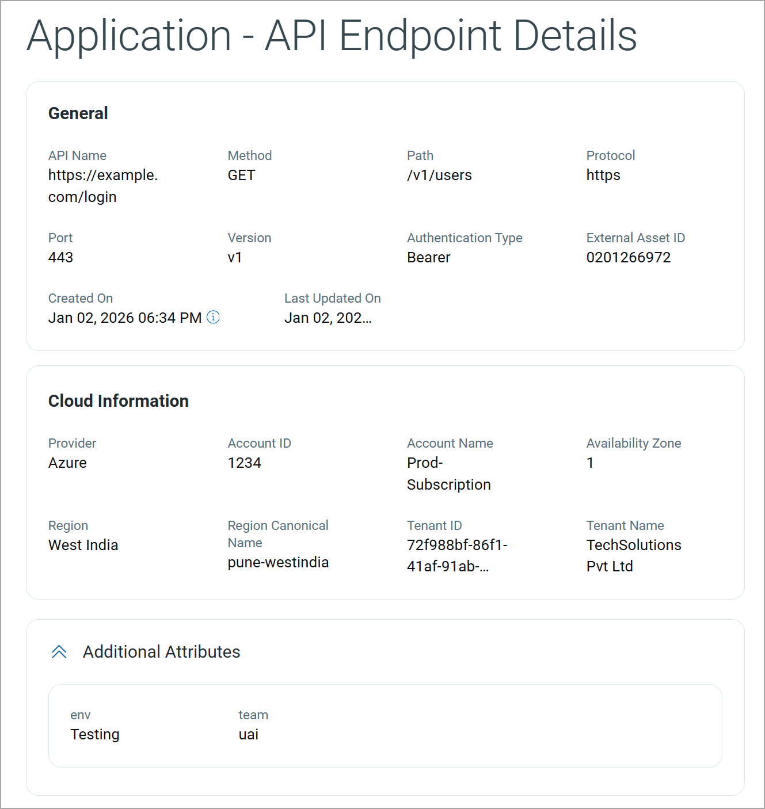Click the Prod-Subscription account name
Viewport: 765px width, 809px height.
[x=449, y=474]
